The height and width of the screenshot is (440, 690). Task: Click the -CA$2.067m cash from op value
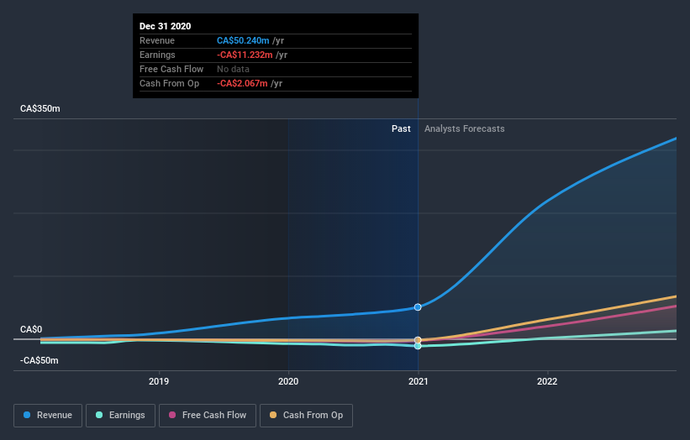tap(242, 83)
